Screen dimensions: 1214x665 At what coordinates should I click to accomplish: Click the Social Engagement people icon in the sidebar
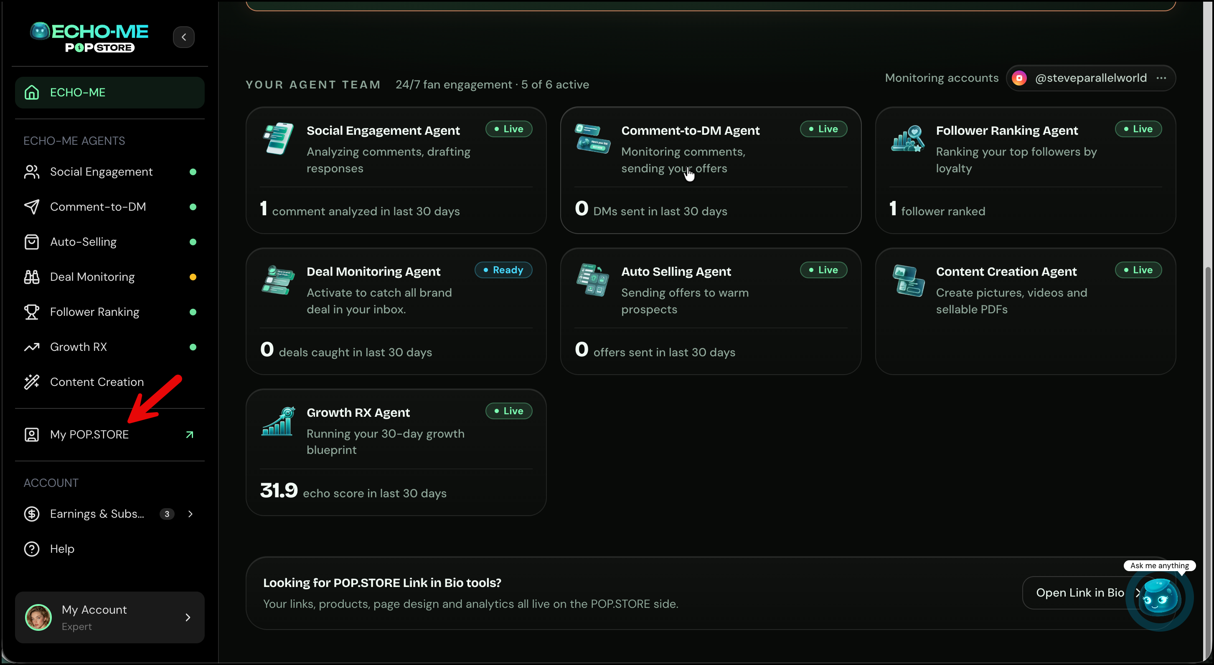tap(32, 172)
